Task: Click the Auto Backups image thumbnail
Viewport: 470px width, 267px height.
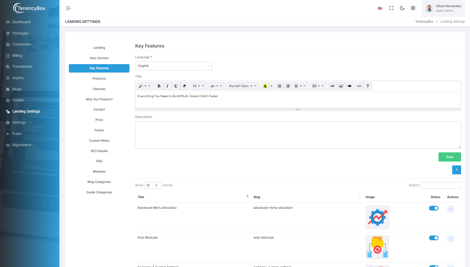Action: tap(377, 247)
